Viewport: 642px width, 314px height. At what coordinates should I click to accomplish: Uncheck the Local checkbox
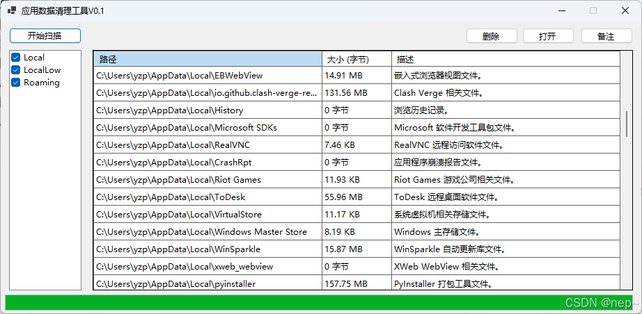15,58
